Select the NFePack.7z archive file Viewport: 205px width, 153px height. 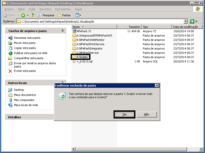pyautogui.click(x=84, y=31)
